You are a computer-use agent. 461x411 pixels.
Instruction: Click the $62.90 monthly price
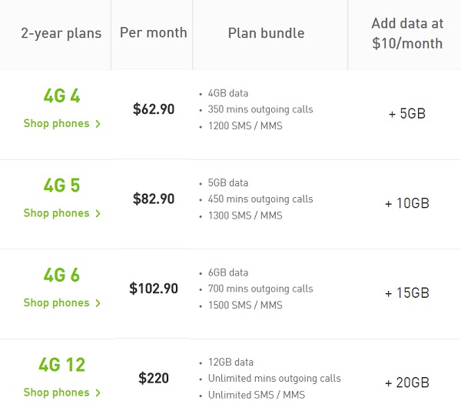(154, 109)
